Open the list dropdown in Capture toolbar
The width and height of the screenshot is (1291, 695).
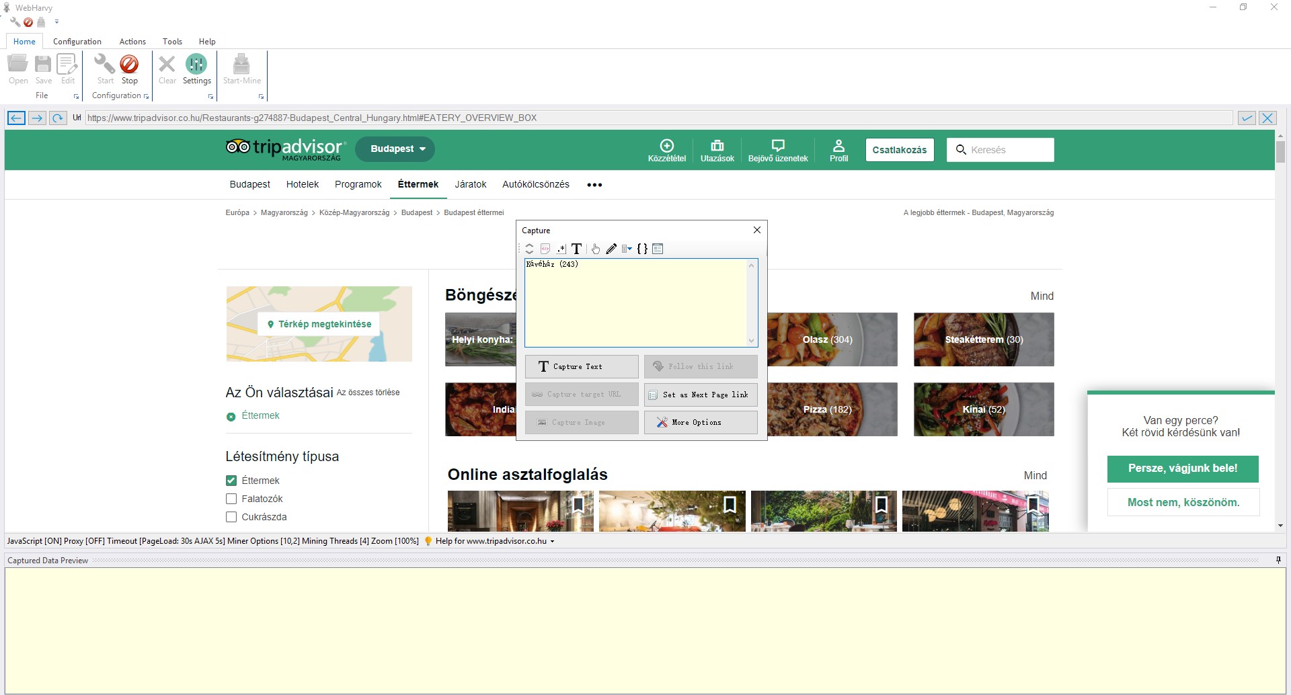pos(627,249)
